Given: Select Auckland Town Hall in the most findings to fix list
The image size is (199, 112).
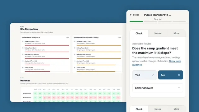Looking at the screenshot, I should [31, 61].
